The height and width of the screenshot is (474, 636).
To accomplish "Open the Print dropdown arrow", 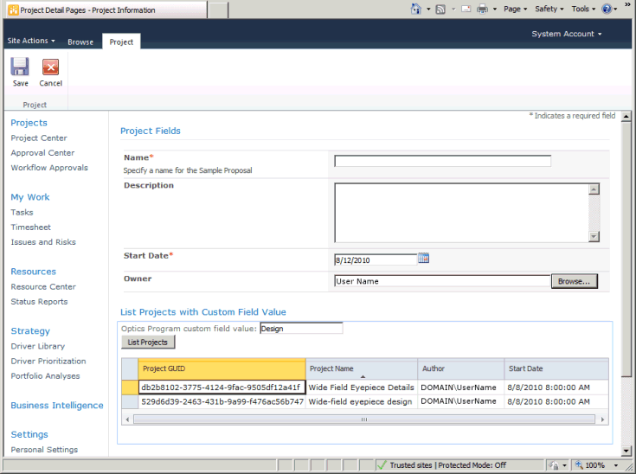I will [495, 9].
